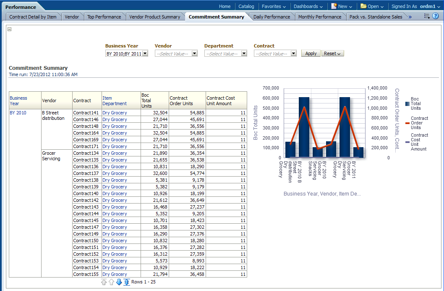Screen dimensions: 444x291
Task: Click the first rows arrow icon
Action: coord(104,282)
